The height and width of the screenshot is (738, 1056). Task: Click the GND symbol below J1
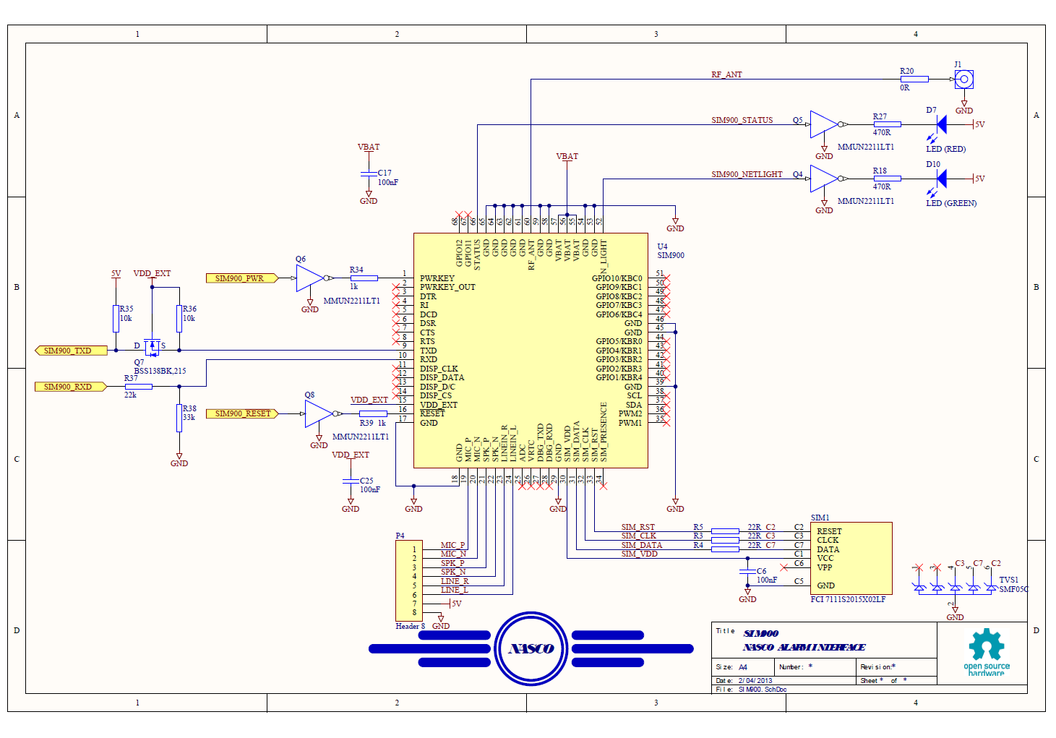click(964, 107)
